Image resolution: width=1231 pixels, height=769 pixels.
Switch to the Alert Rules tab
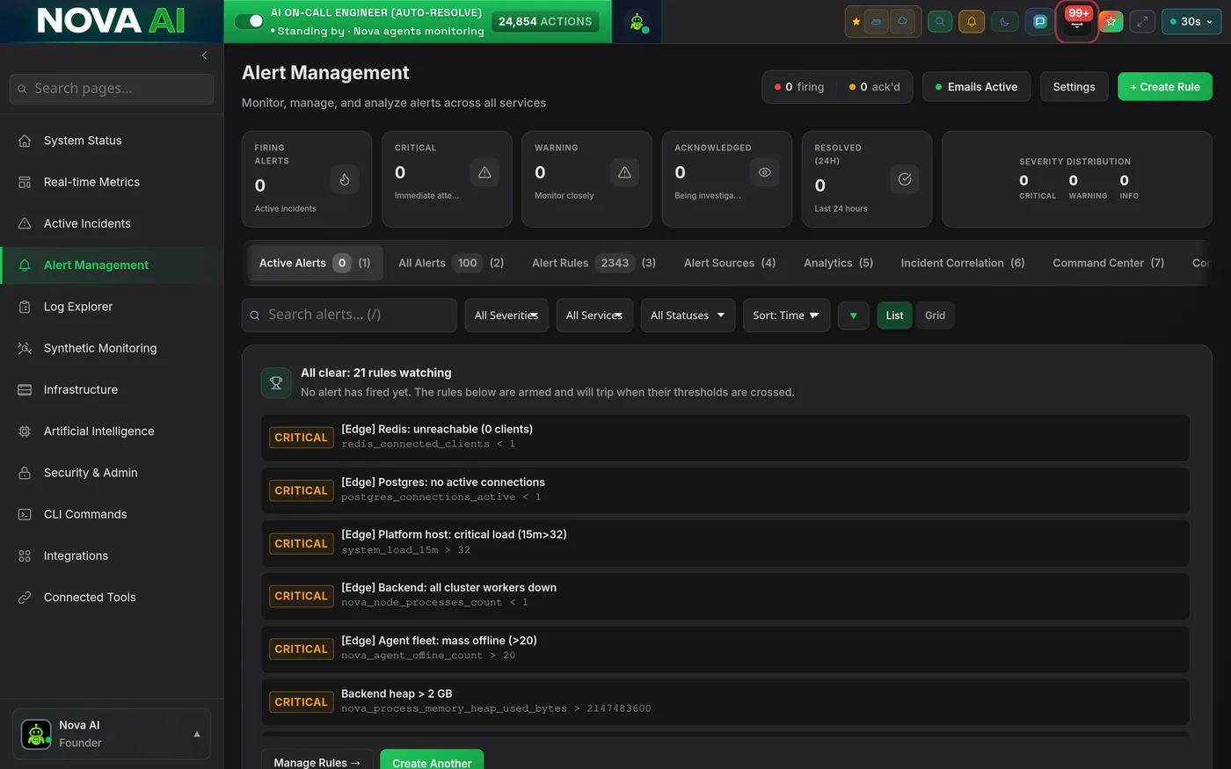click(594, 263)
